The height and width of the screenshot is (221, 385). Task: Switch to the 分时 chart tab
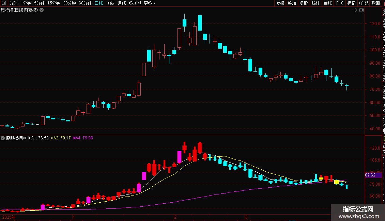tap(14, 3)
